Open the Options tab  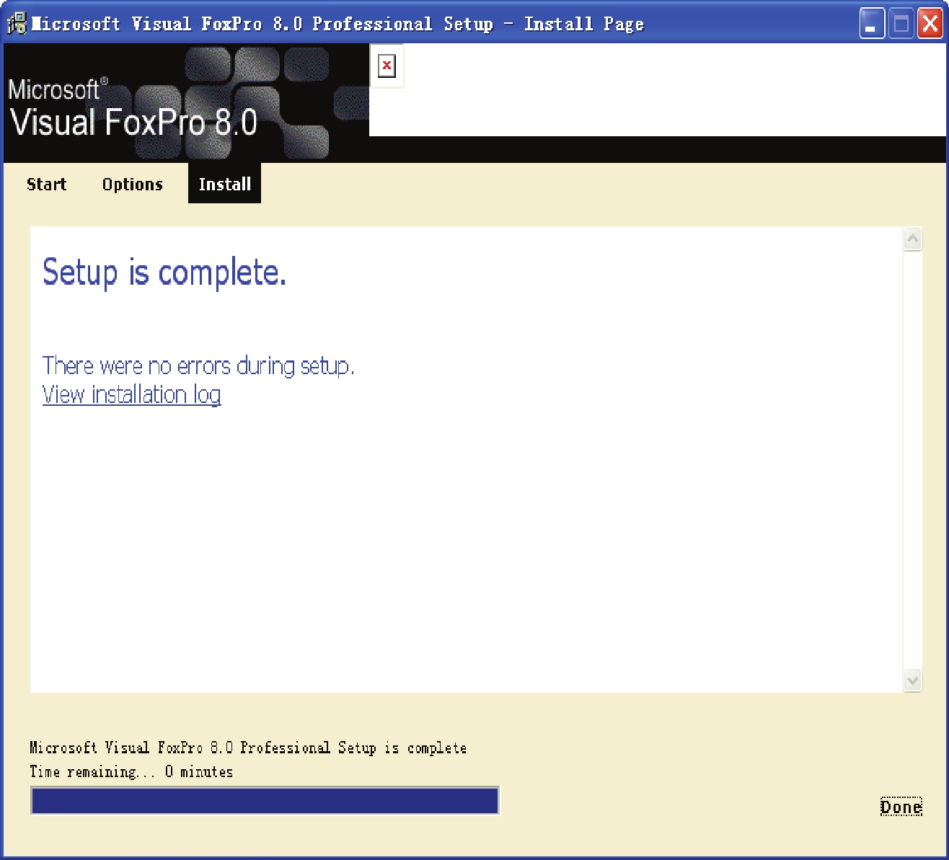point(133,184)
